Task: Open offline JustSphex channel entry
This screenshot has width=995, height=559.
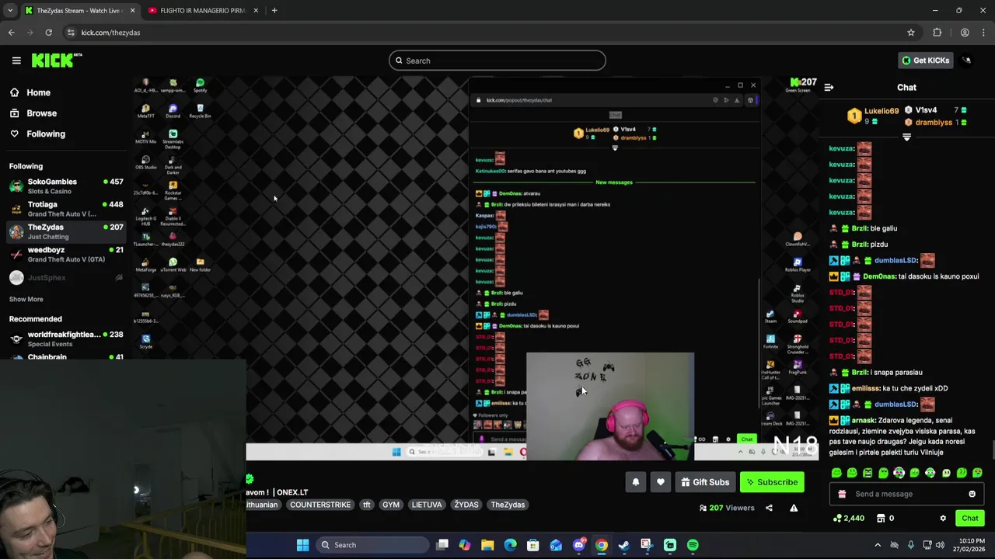Action: (x=65, y=277)
